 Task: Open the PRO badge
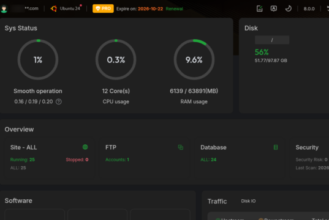pyautogui.click(x=103, y=9)
